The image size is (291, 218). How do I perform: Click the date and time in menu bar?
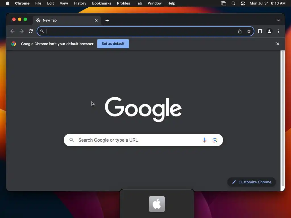point(268,3)
